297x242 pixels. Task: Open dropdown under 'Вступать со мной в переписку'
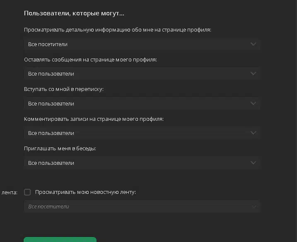(x=142, y=103)
